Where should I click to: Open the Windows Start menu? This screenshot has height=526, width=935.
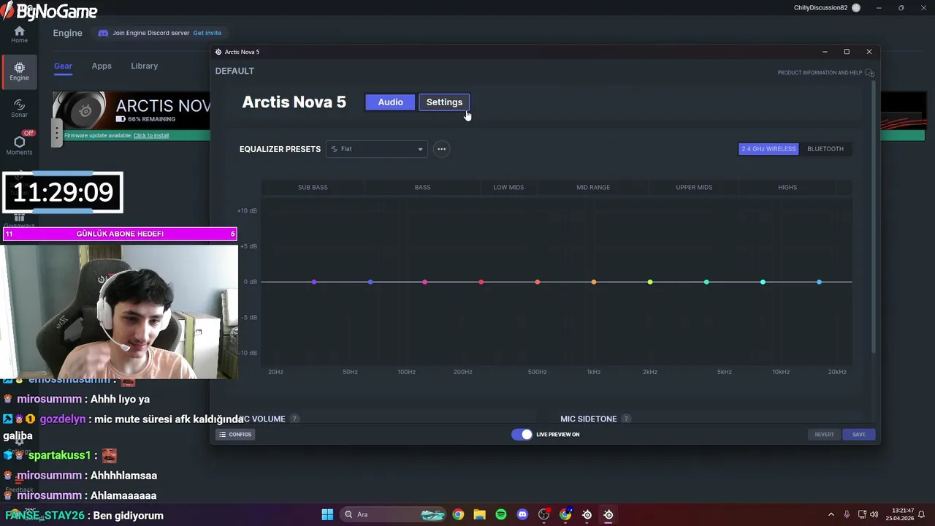pos(327,514)
